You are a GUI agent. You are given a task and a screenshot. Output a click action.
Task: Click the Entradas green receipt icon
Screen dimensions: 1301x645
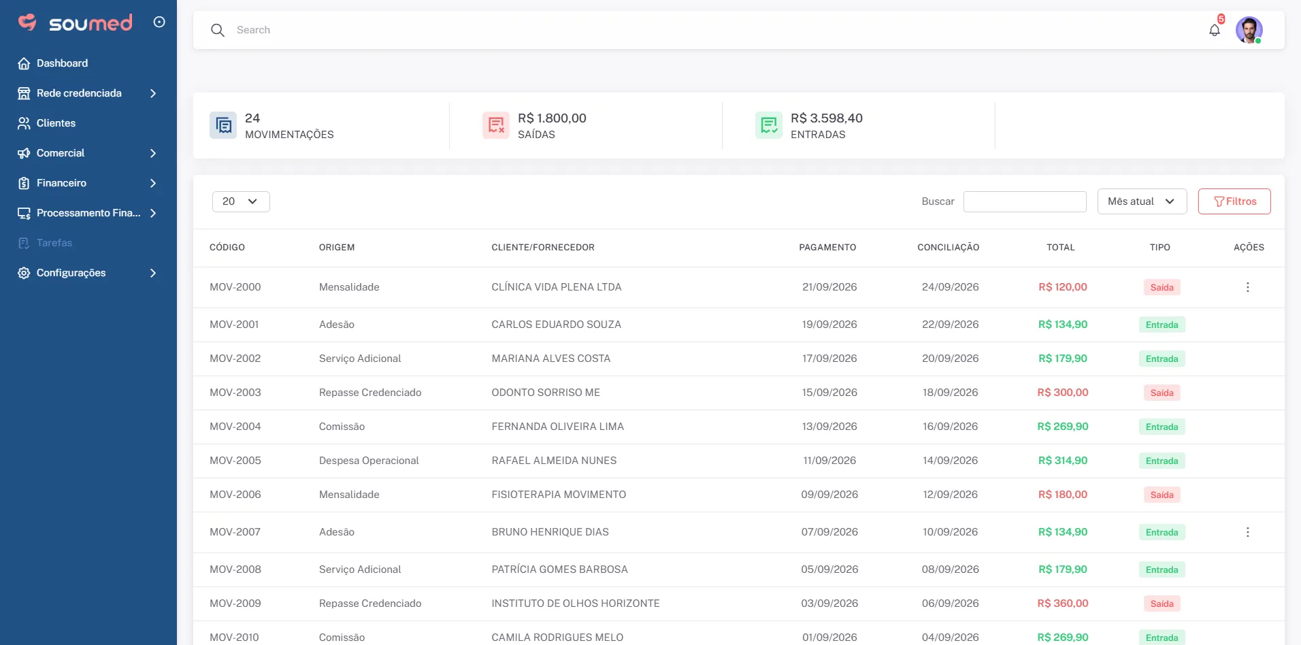point(769,125)
